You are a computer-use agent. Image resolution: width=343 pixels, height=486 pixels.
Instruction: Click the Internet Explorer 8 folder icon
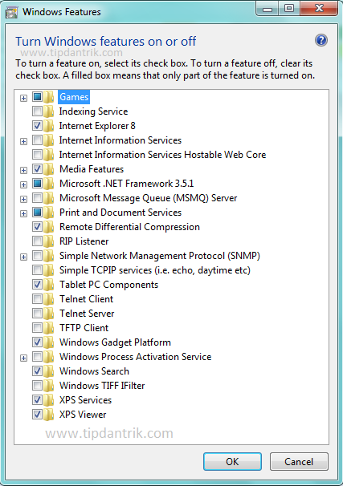point(48,126)
